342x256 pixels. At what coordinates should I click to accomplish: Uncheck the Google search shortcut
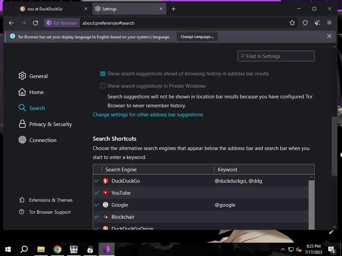97,205
